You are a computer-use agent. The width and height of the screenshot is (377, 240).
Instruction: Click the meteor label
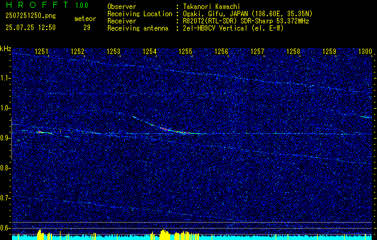(x=85, y=19)
